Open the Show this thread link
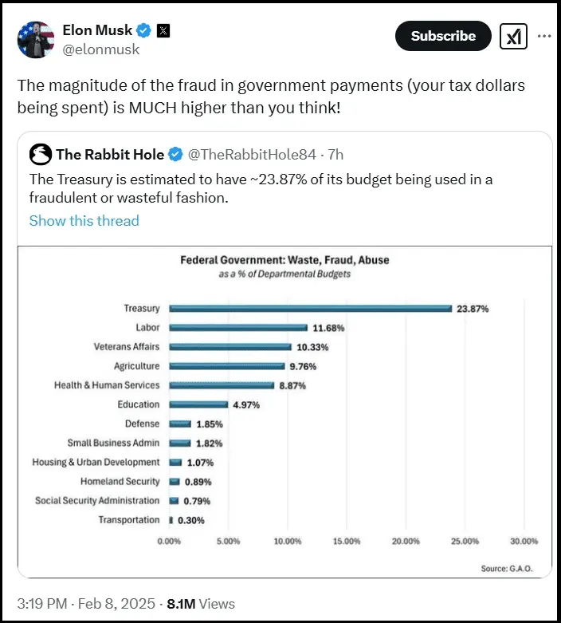This screenshot has height=623, width=561. pos(84,221)
